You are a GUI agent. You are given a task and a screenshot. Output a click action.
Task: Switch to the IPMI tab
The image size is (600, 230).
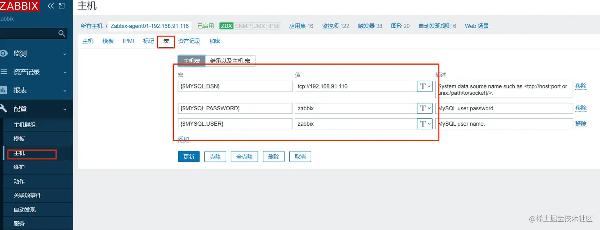coord(128,41)
